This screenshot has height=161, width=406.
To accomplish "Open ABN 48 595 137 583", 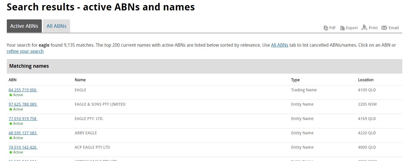I will [23, 133].
